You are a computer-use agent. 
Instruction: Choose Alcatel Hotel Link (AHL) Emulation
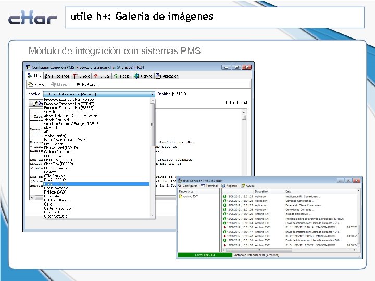70,116
